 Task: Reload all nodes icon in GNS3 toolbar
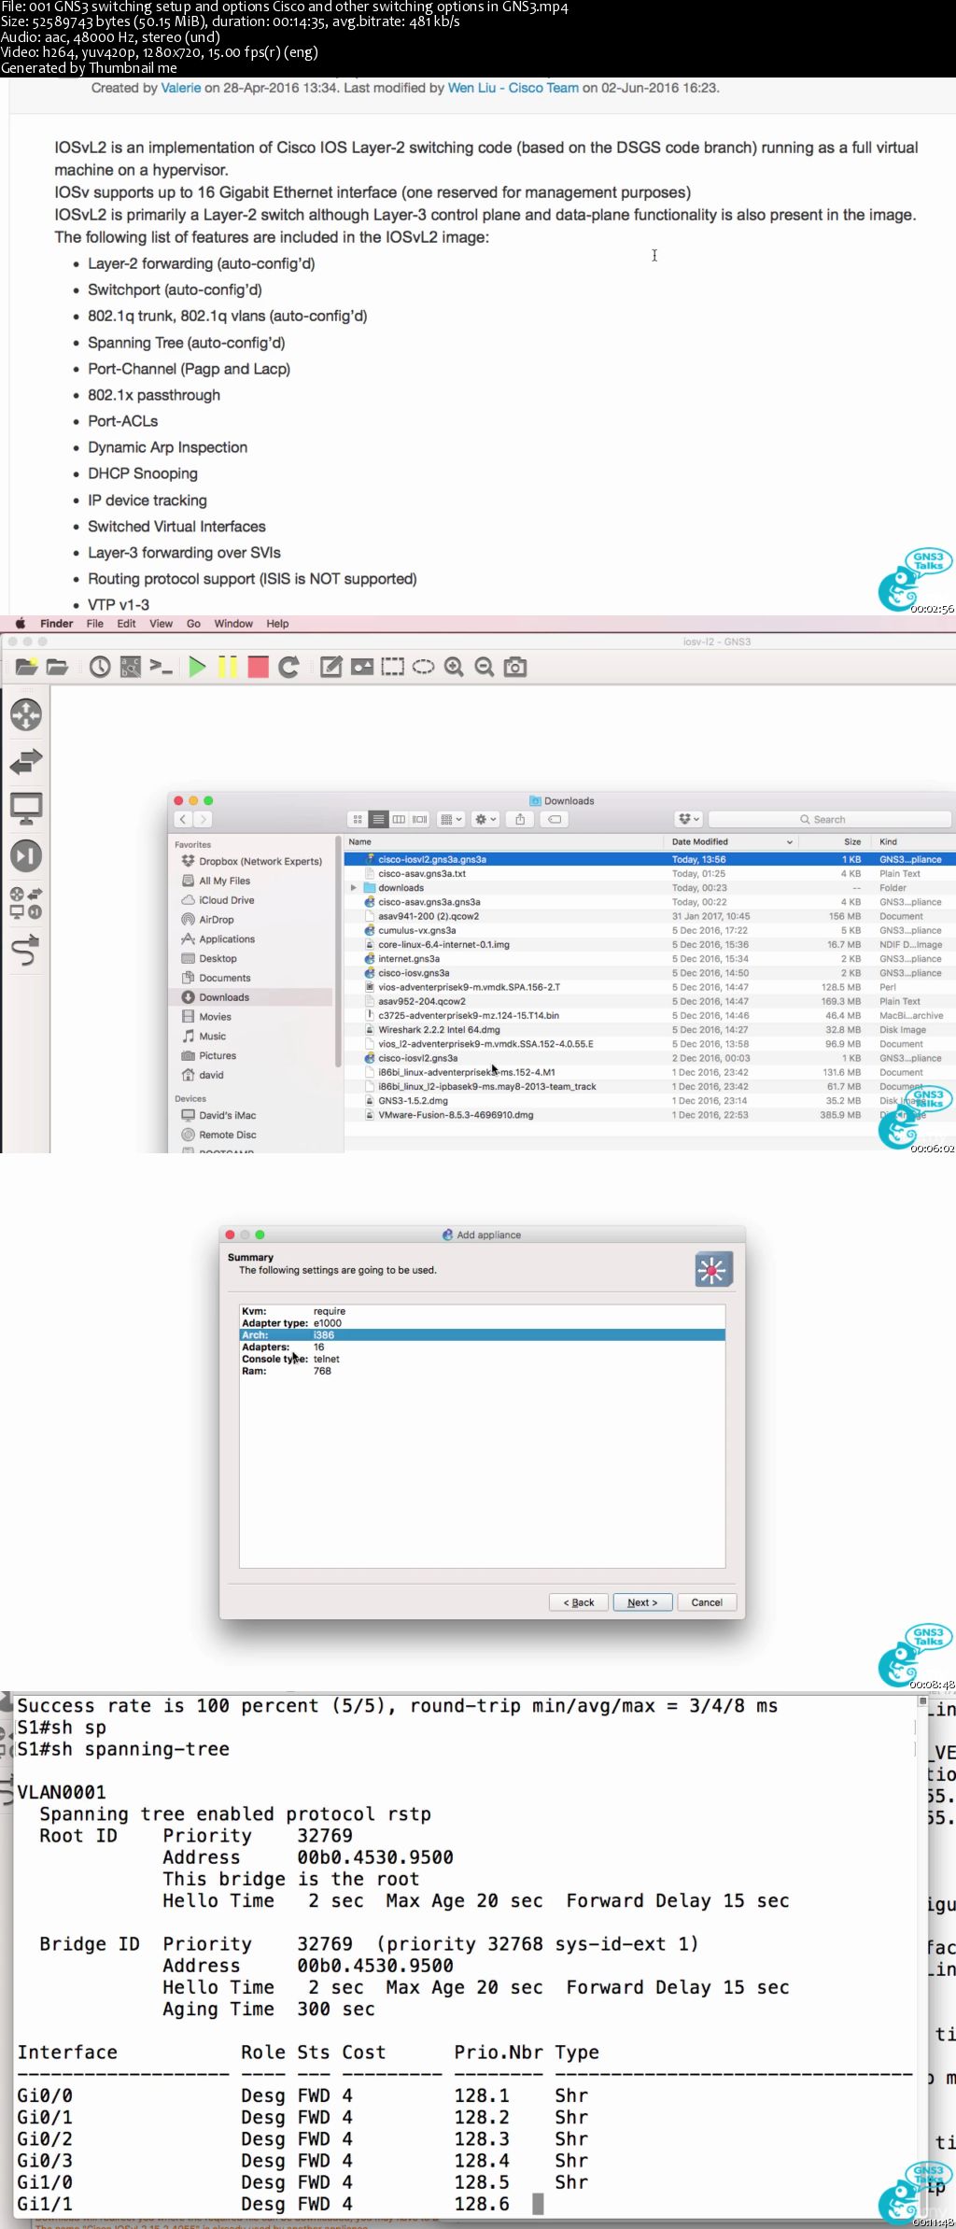point(289,667)
